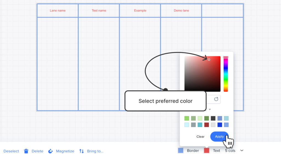
Task: Pick the pale cyan swatch
Action: tap(187, 125)
